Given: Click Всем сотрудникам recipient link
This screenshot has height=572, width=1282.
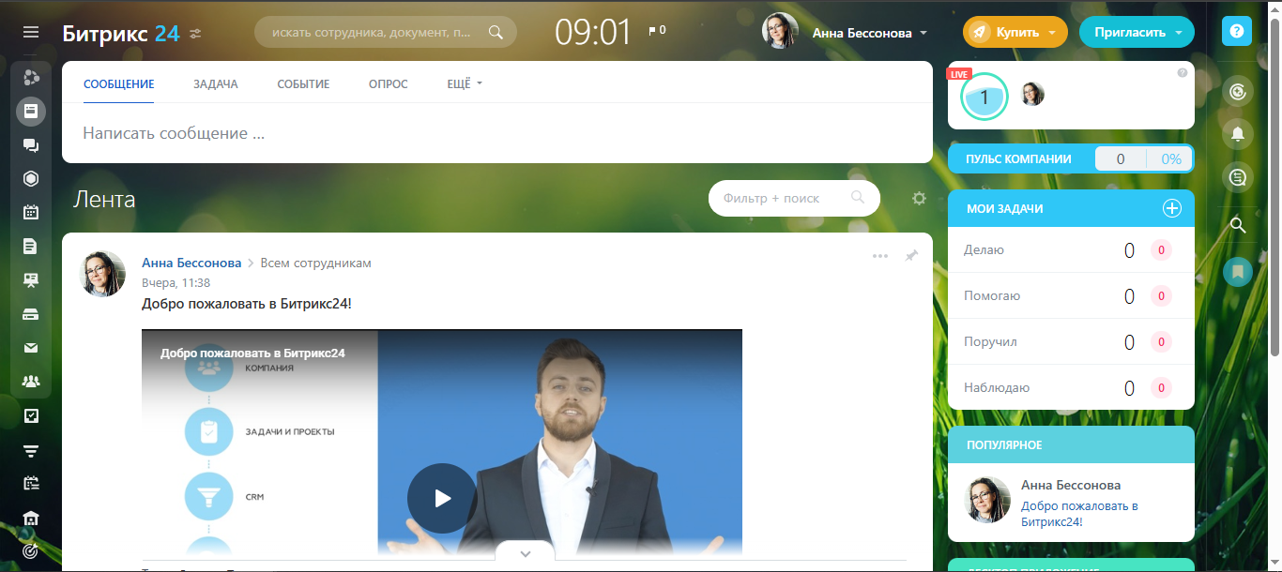Looking at the screenshot, I should click(x=316, y=263).
